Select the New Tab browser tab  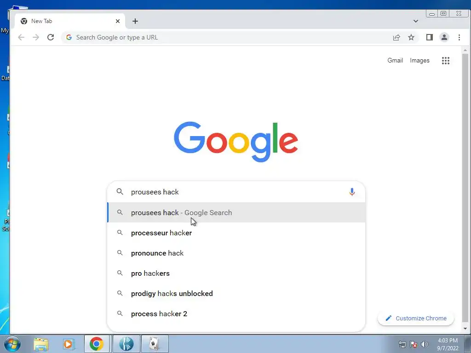70,21
